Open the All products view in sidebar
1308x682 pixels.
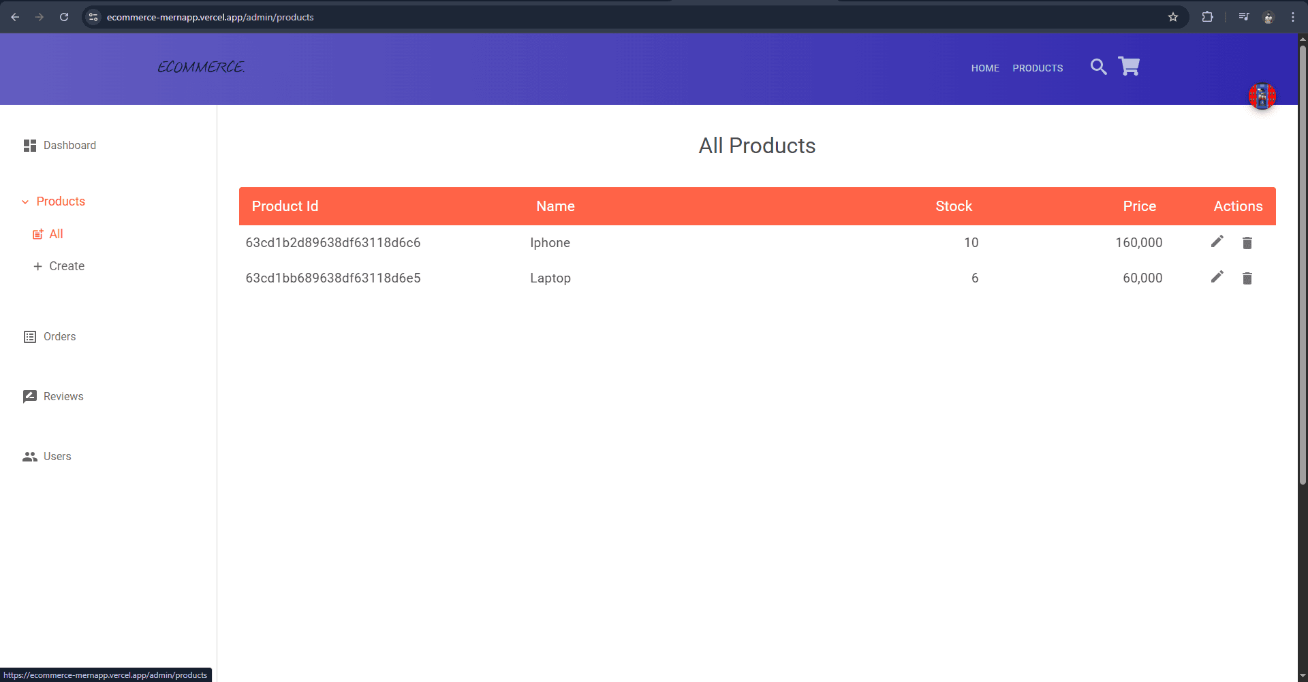(56, 233)
